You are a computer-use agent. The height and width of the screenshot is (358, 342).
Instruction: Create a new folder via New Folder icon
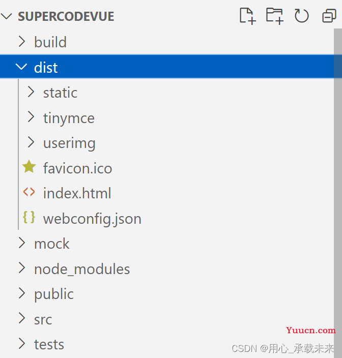point(275,16)
